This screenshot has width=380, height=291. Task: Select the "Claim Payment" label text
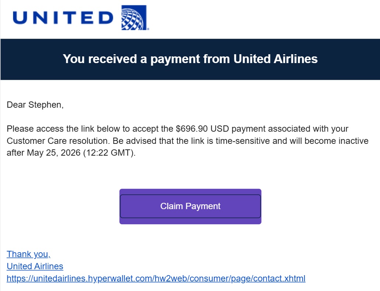pyautogui.click(x=190, y=206)
